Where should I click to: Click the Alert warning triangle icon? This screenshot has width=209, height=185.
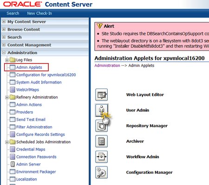[99, 26]
